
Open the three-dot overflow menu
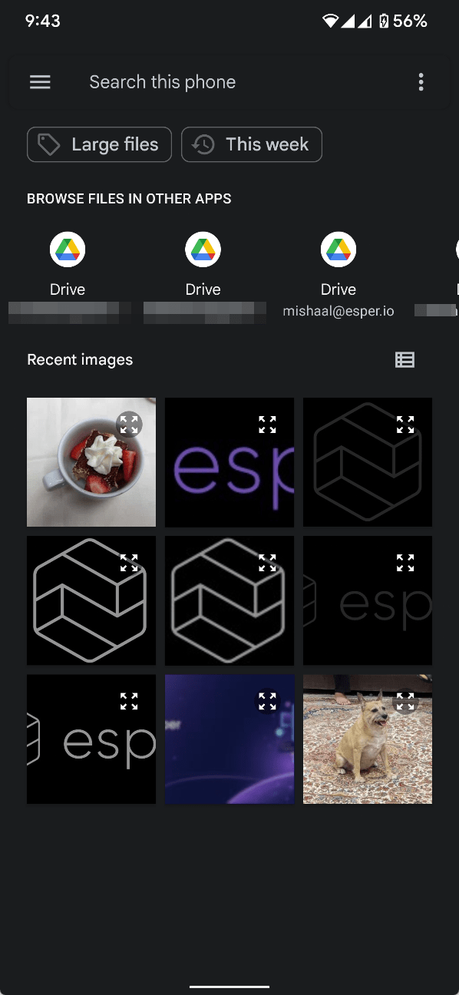(421, 82)
